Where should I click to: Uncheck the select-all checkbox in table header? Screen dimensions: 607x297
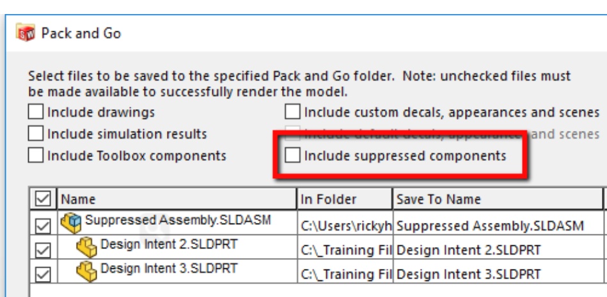pyautogui.click(x=43, y=199)
